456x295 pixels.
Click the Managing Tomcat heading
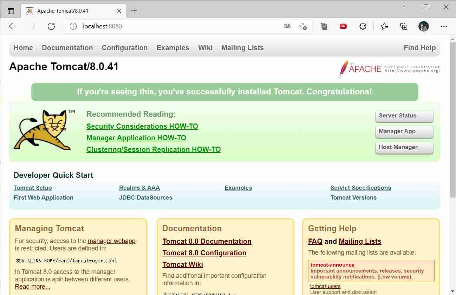50,229
